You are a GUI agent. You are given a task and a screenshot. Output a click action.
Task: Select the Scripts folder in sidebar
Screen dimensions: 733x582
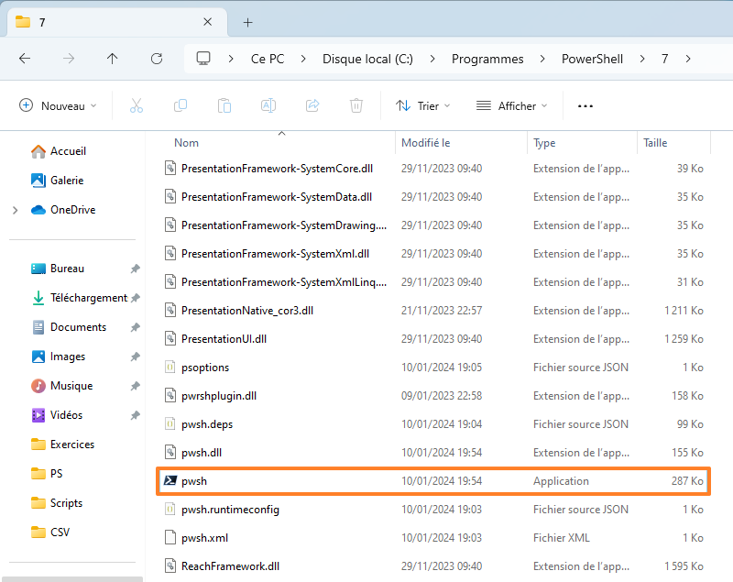[66, 503]
